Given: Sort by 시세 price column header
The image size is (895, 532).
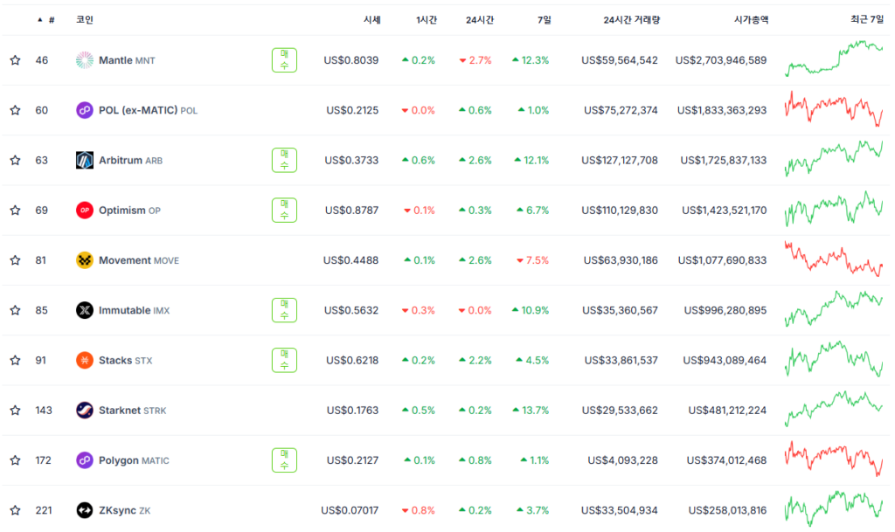Looking at the screenshot, I should pos(371,19).
